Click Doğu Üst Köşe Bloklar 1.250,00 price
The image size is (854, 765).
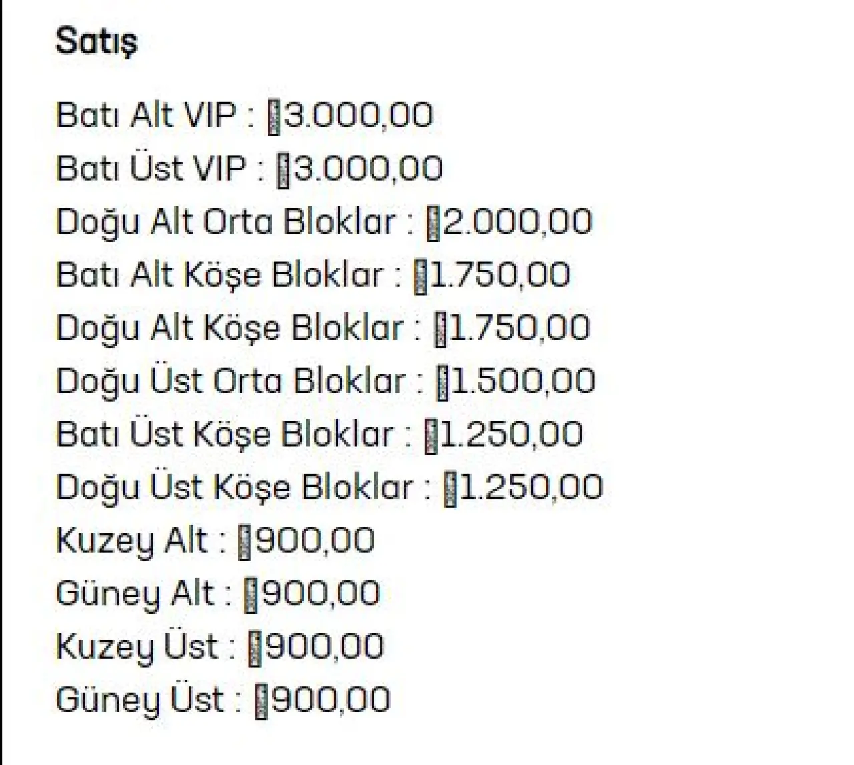tap(531, 487)
